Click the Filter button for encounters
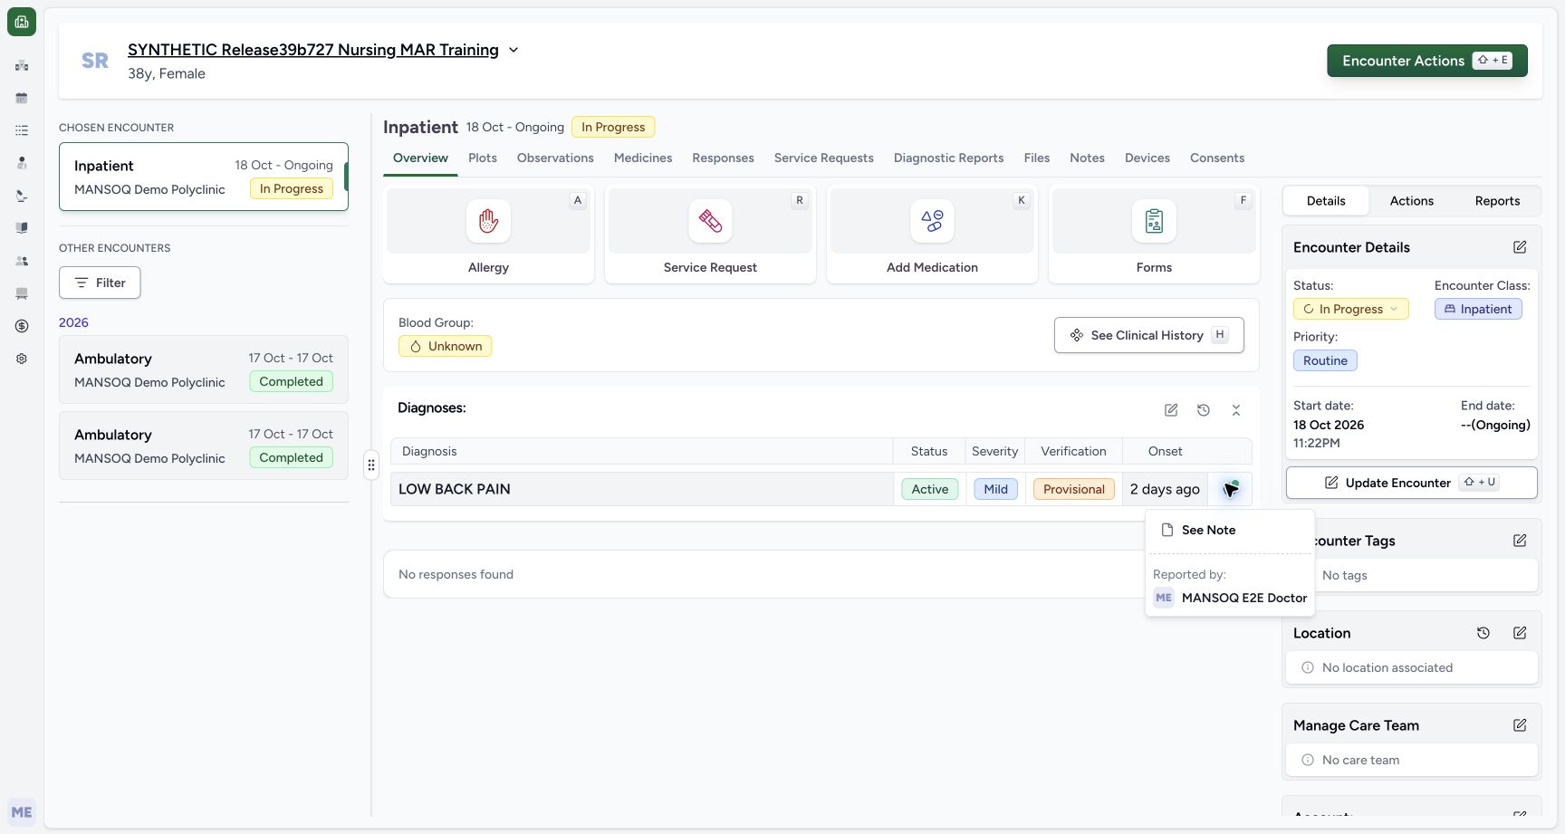Image resolution: width=1565 pixels, height=834 pixels. (x=100, y=283)
